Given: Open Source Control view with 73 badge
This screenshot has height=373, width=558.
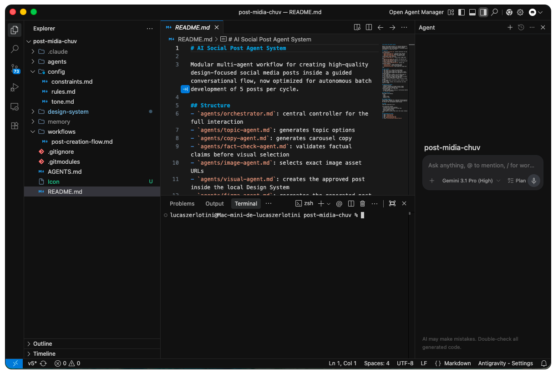Looking at the screenshot, I should tap(15, 69).
